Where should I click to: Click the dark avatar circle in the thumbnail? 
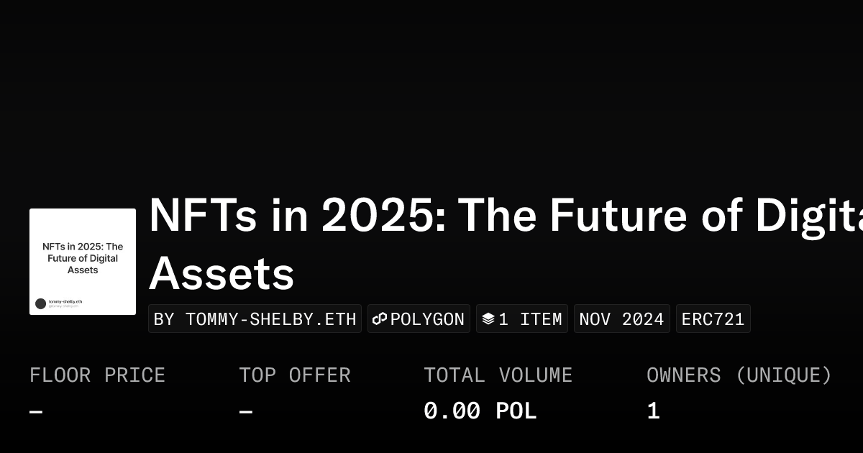click(x=40, y=303)
